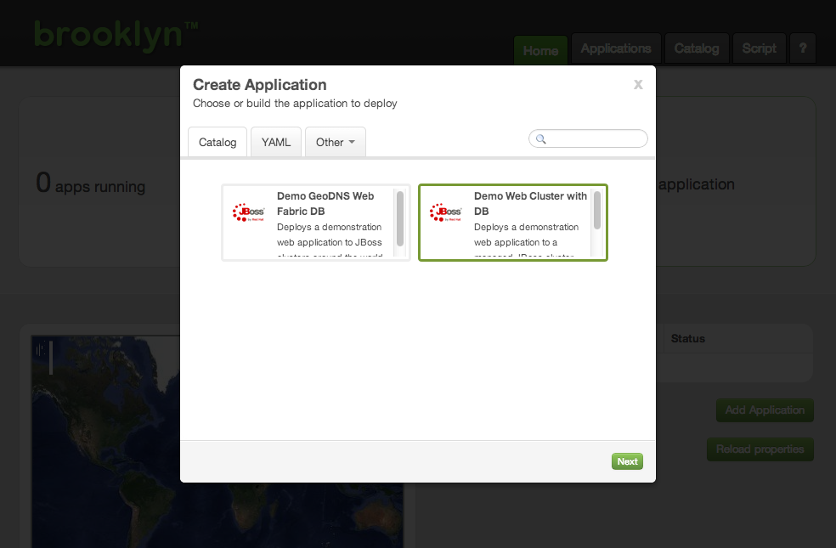Click the JBoss logo in GeoDNS card
This screenshot has height=548, width=836.
(249, 212)
